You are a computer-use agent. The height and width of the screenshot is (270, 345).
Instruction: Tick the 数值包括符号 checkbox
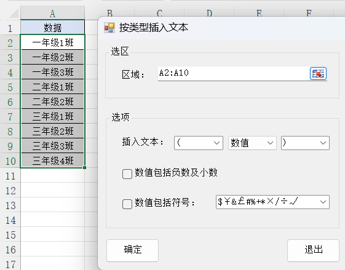(x=127, y=204)
